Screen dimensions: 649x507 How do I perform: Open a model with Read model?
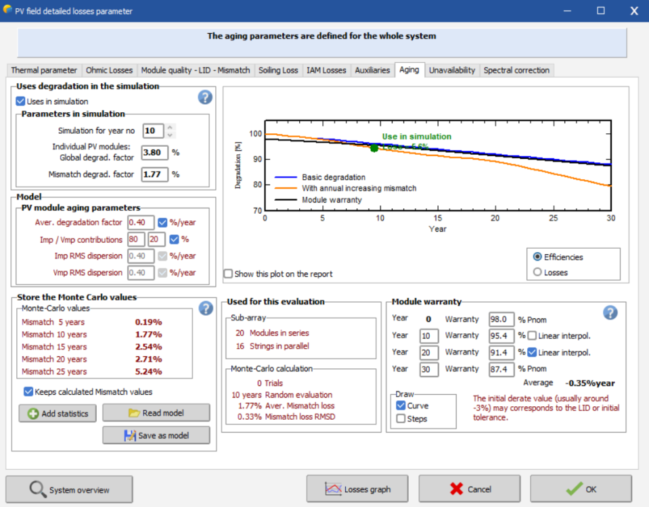point(156,413)
